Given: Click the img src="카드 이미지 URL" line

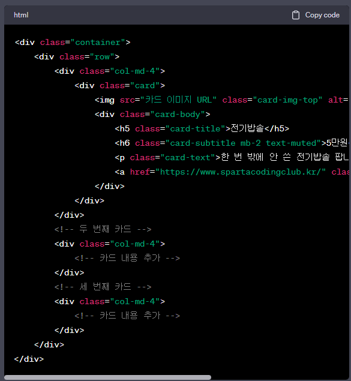Looking at the screenshot, I should tap(222, 100).
